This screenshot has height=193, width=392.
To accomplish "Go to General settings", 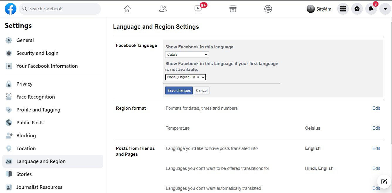I will [53, 40].
